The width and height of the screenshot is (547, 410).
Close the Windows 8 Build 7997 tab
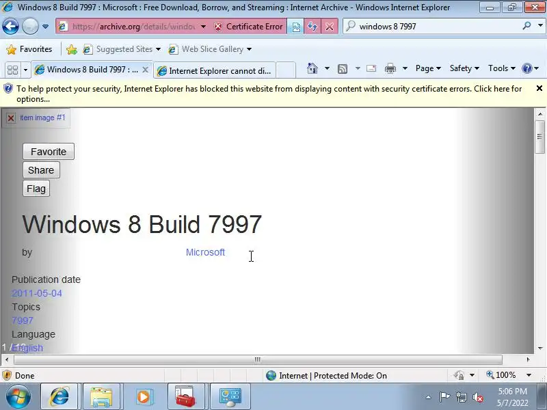(146, 70)
